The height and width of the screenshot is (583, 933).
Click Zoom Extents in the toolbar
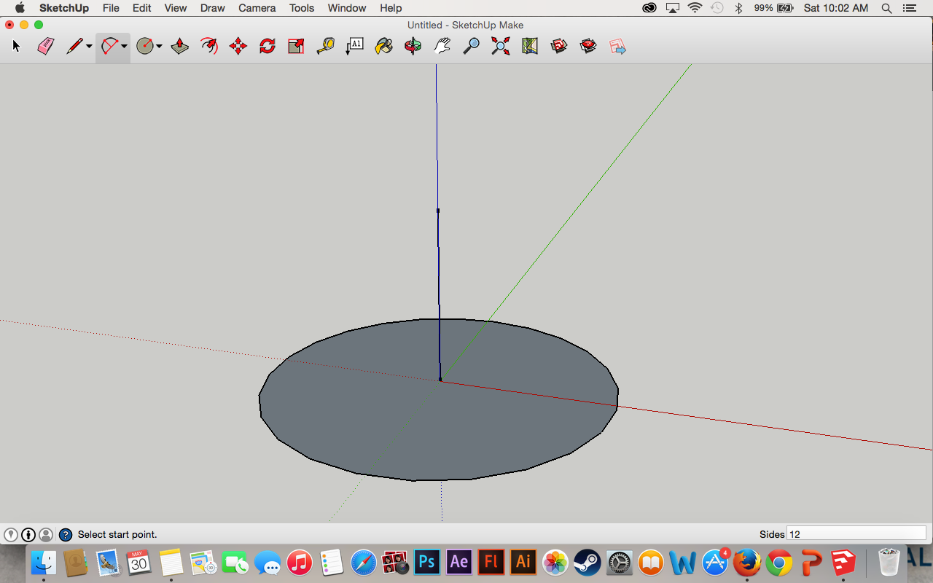tap(500, 45)
